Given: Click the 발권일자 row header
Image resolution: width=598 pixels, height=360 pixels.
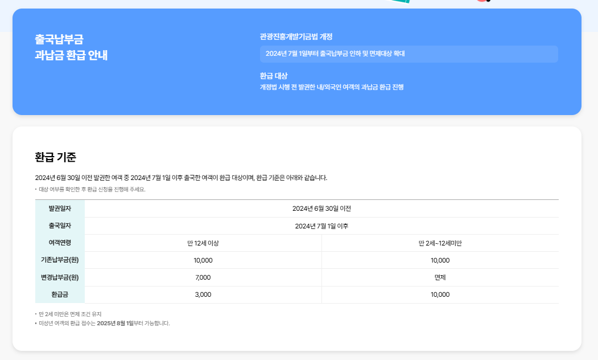Looking at the screenshot, I should [x=60, y=208].
